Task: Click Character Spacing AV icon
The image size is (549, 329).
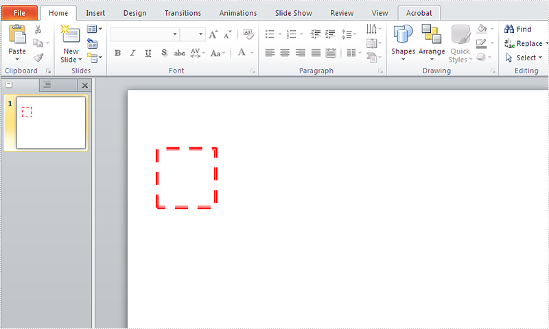Action: pyautogui.click(x=196, y=53)
